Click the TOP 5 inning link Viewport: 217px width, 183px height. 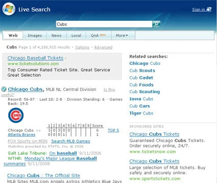113,130
